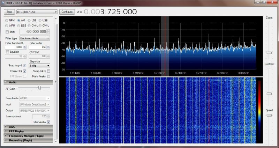Click the spectrum at 3 744kHz label

coord(180,73)
